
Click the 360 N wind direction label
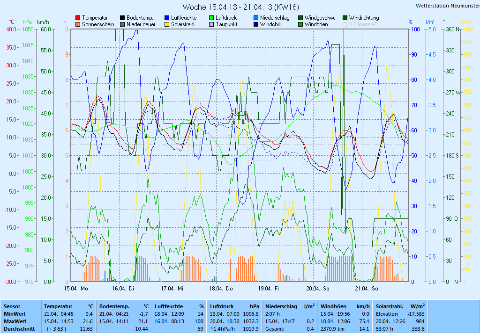click(452, 29)
